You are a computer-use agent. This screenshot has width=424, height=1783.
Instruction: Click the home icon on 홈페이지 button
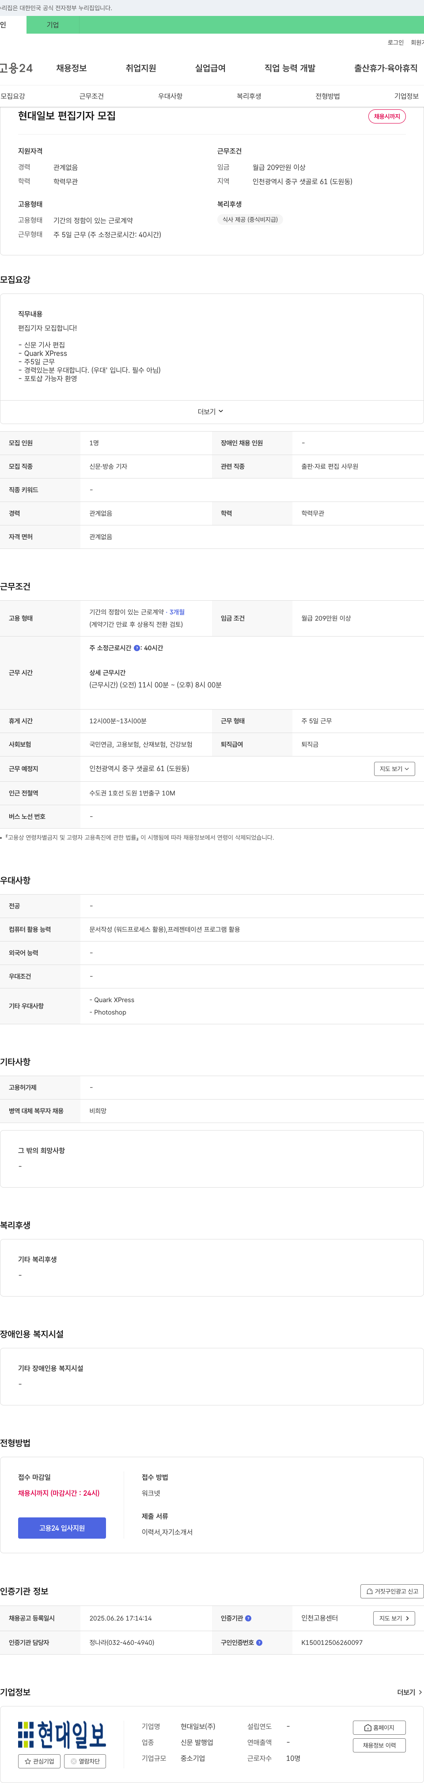click(367, 1728)
